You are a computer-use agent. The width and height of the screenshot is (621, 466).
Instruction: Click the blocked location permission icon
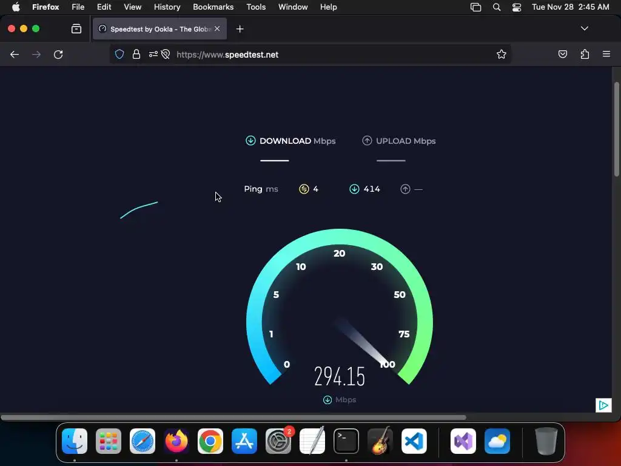pos(166,54)
